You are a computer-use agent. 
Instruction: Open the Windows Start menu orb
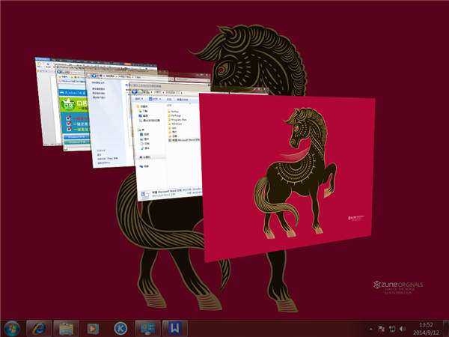[x=12, y=327]
